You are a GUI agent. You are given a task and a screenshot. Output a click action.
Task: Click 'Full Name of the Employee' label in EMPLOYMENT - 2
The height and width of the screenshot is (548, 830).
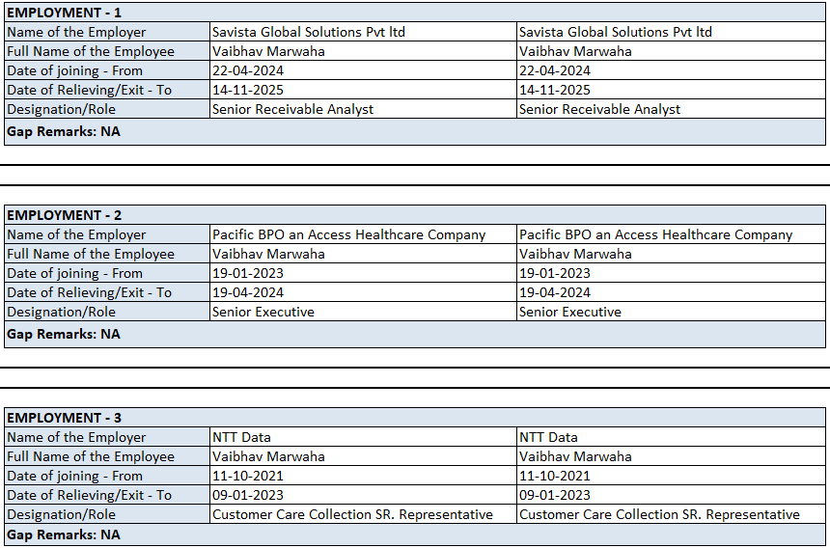pos(107,254)
